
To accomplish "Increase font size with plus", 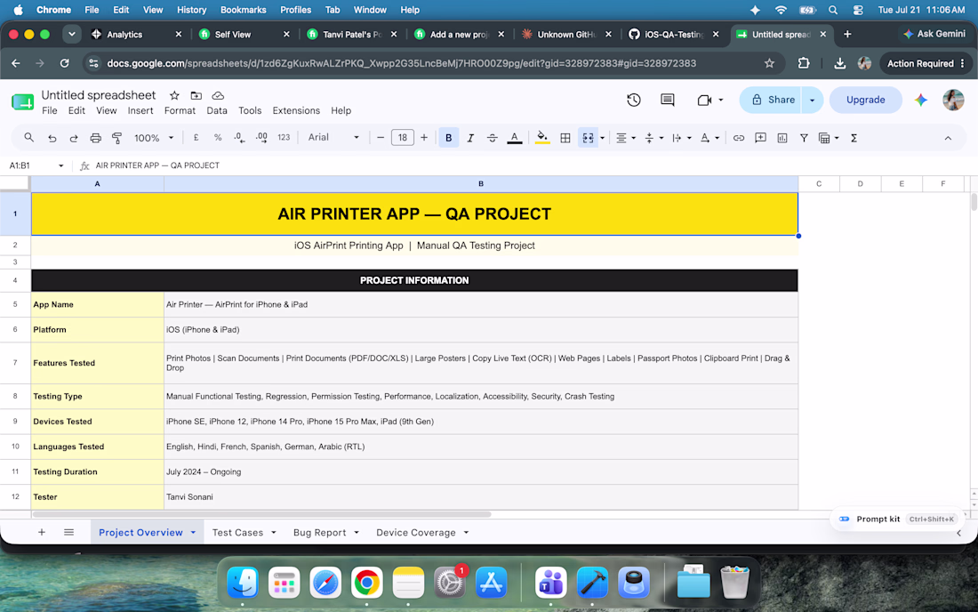I will tap(424, 138).
